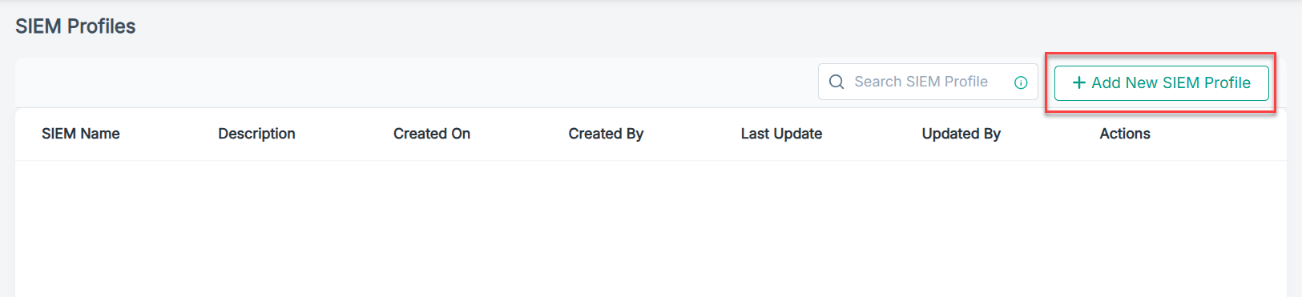Click the SIEM Profiles page heading
The width and height of the screenshot is (1302, 297).
tap(75, 26)
